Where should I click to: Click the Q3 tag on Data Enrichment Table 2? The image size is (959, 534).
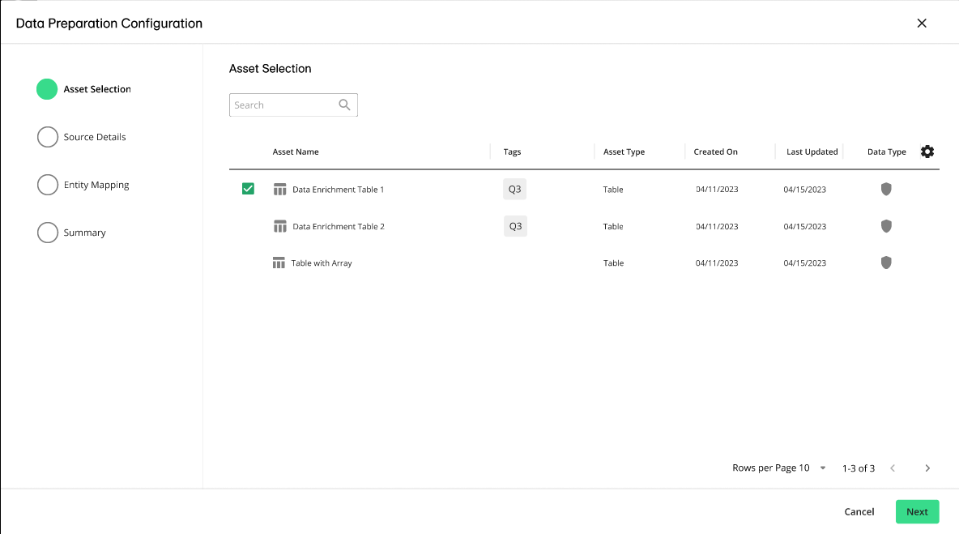515,226
